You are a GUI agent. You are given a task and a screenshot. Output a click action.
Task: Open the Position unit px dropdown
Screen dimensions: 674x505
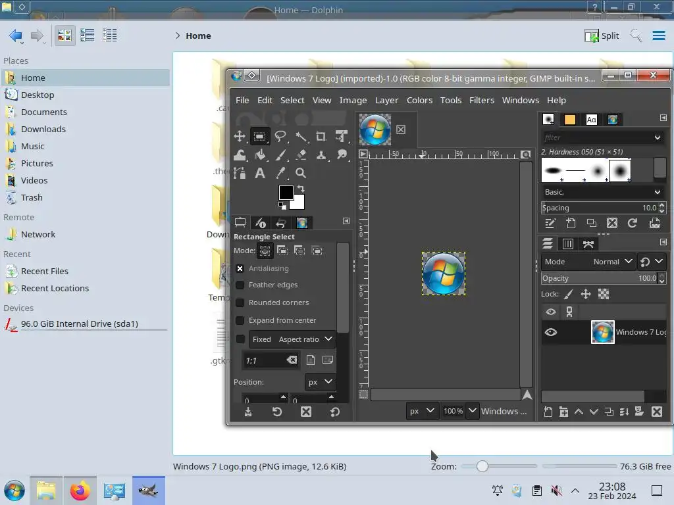pyautogui.click(x=321, y=382)
